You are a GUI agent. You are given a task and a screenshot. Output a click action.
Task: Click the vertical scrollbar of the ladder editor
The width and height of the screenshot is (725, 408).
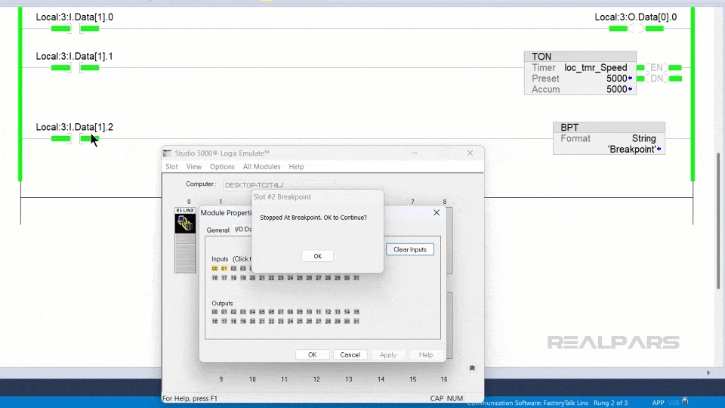pos(718,221)
